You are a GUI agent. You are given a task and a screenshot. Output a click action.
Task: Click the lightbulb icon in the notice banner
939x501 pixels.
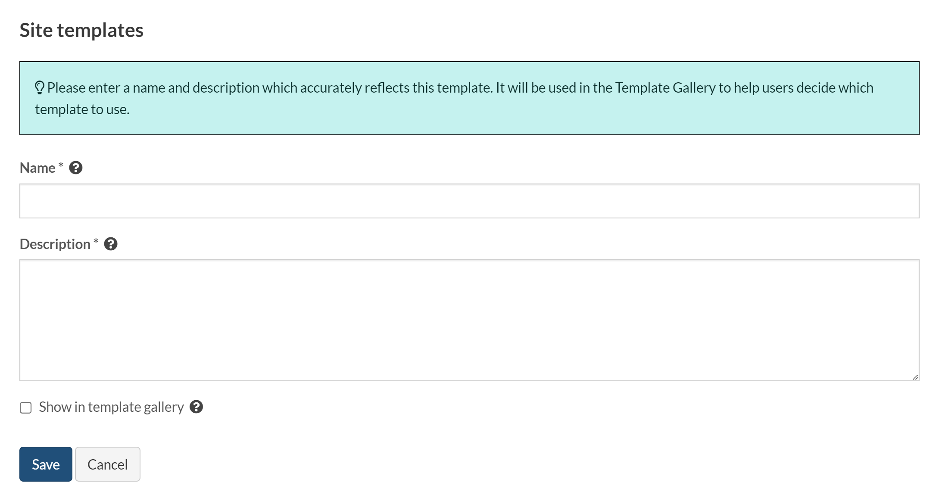click(x=40, y=87)
